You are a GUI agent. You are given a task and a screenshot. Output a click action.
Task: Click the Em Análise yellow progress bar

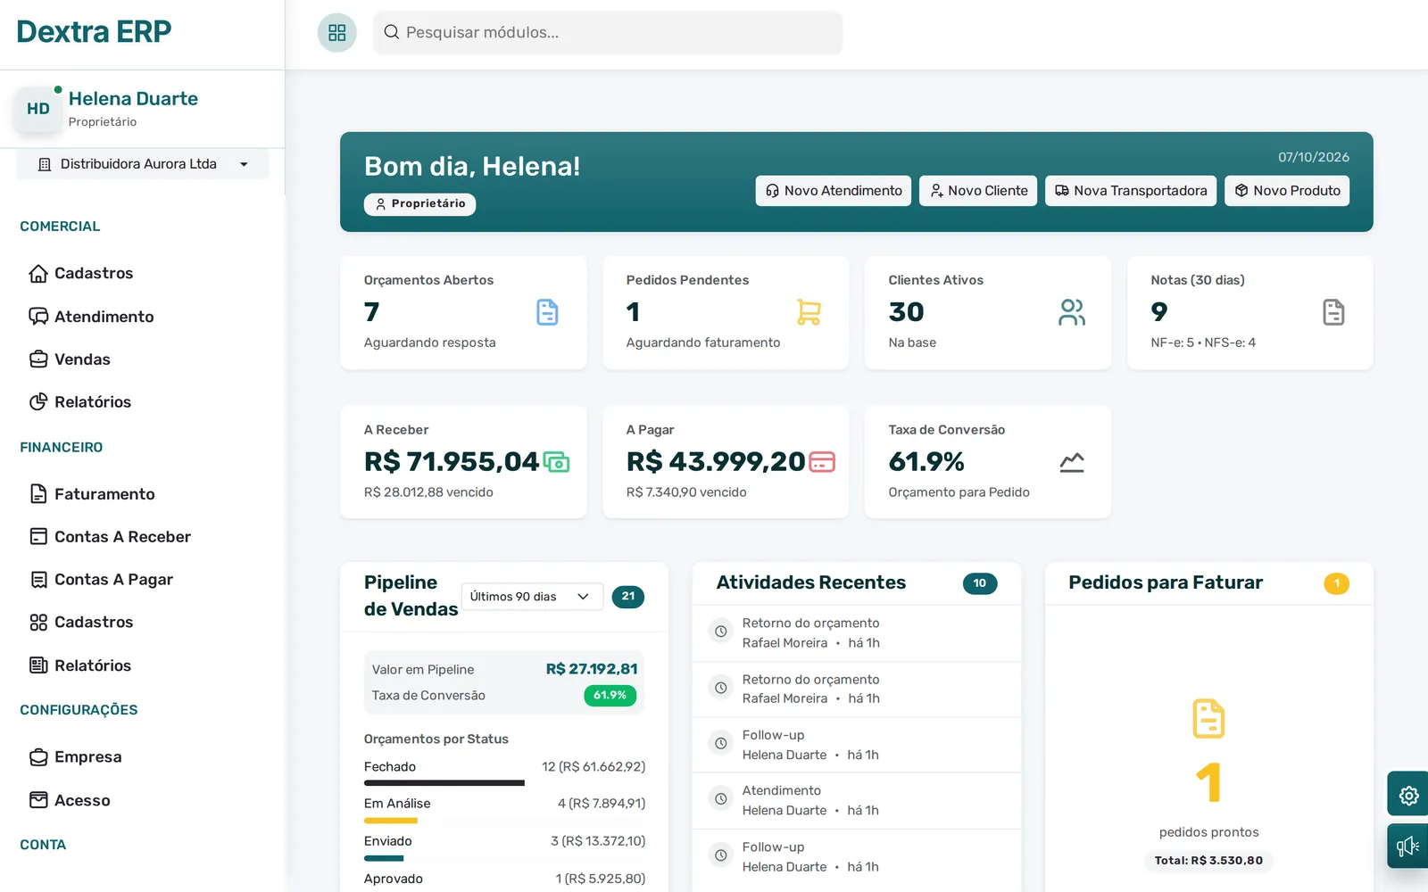391,821
